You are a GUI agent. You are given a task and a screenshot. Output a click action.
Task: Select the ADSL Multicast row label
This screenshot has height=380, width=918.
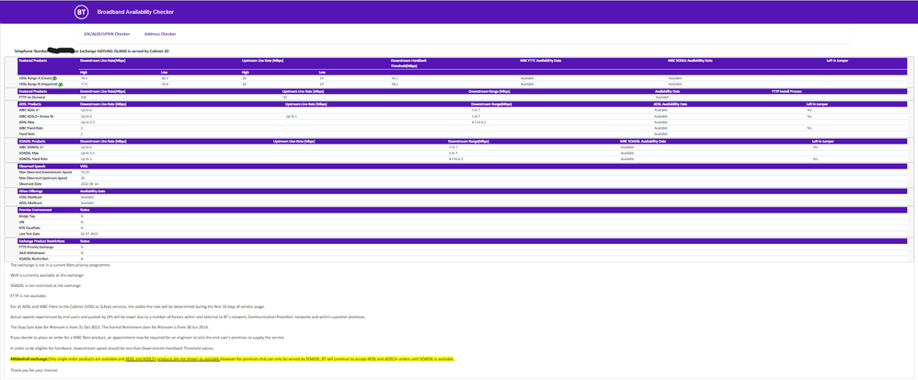pos(30,202)
